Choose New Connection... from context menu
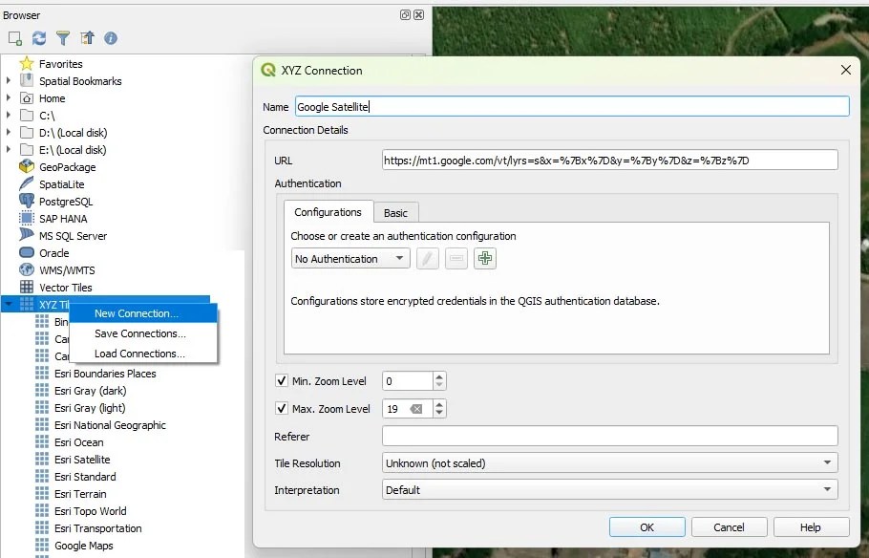 (143, 313)
